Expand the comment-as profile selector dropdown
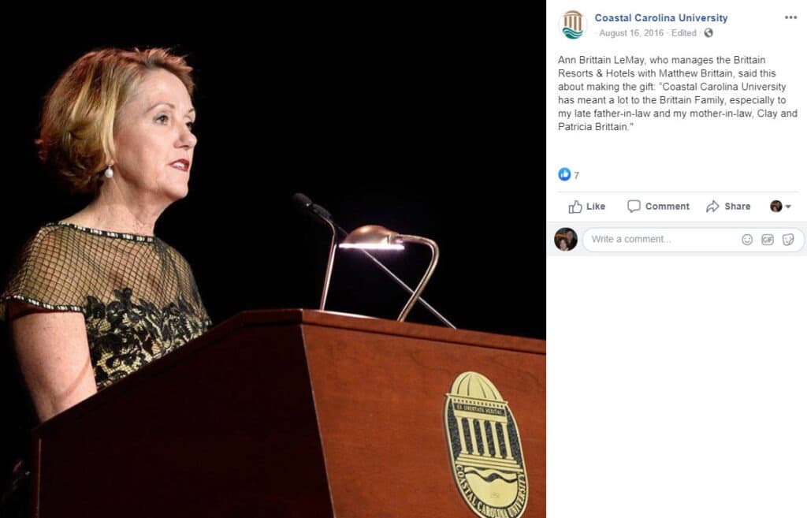 pyautogui.click(x=780, y=207)
